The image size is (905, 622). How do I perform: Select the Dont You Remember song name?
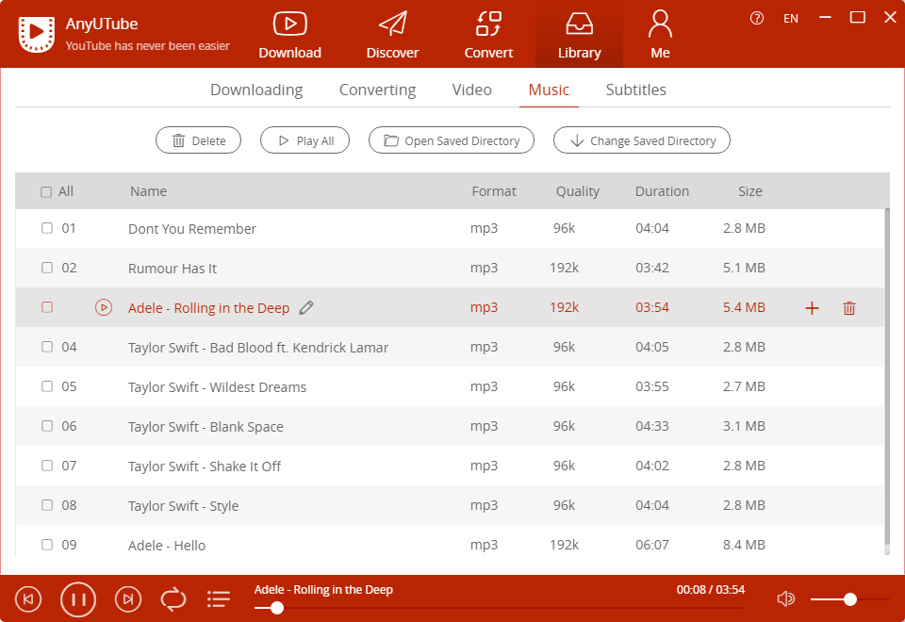[192, 229]
